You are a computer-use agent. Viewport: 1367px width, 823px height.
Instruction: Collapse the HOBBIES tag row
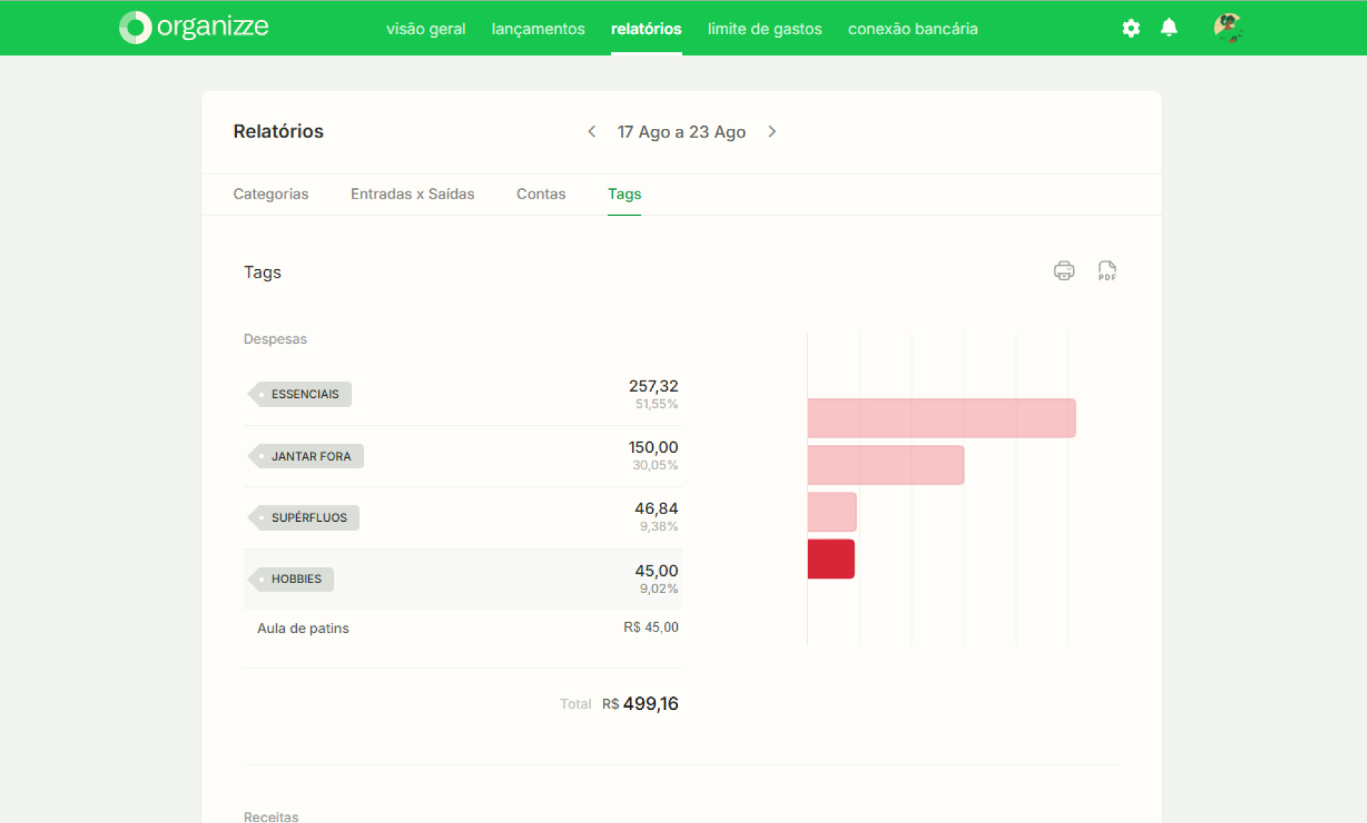tap(463, 579)
